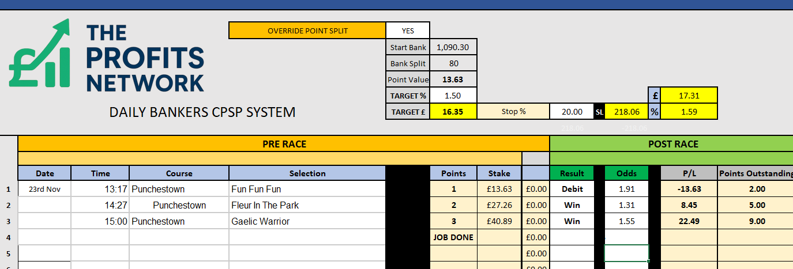Select the 23rd Nov date cell

[x=44, y=189]
